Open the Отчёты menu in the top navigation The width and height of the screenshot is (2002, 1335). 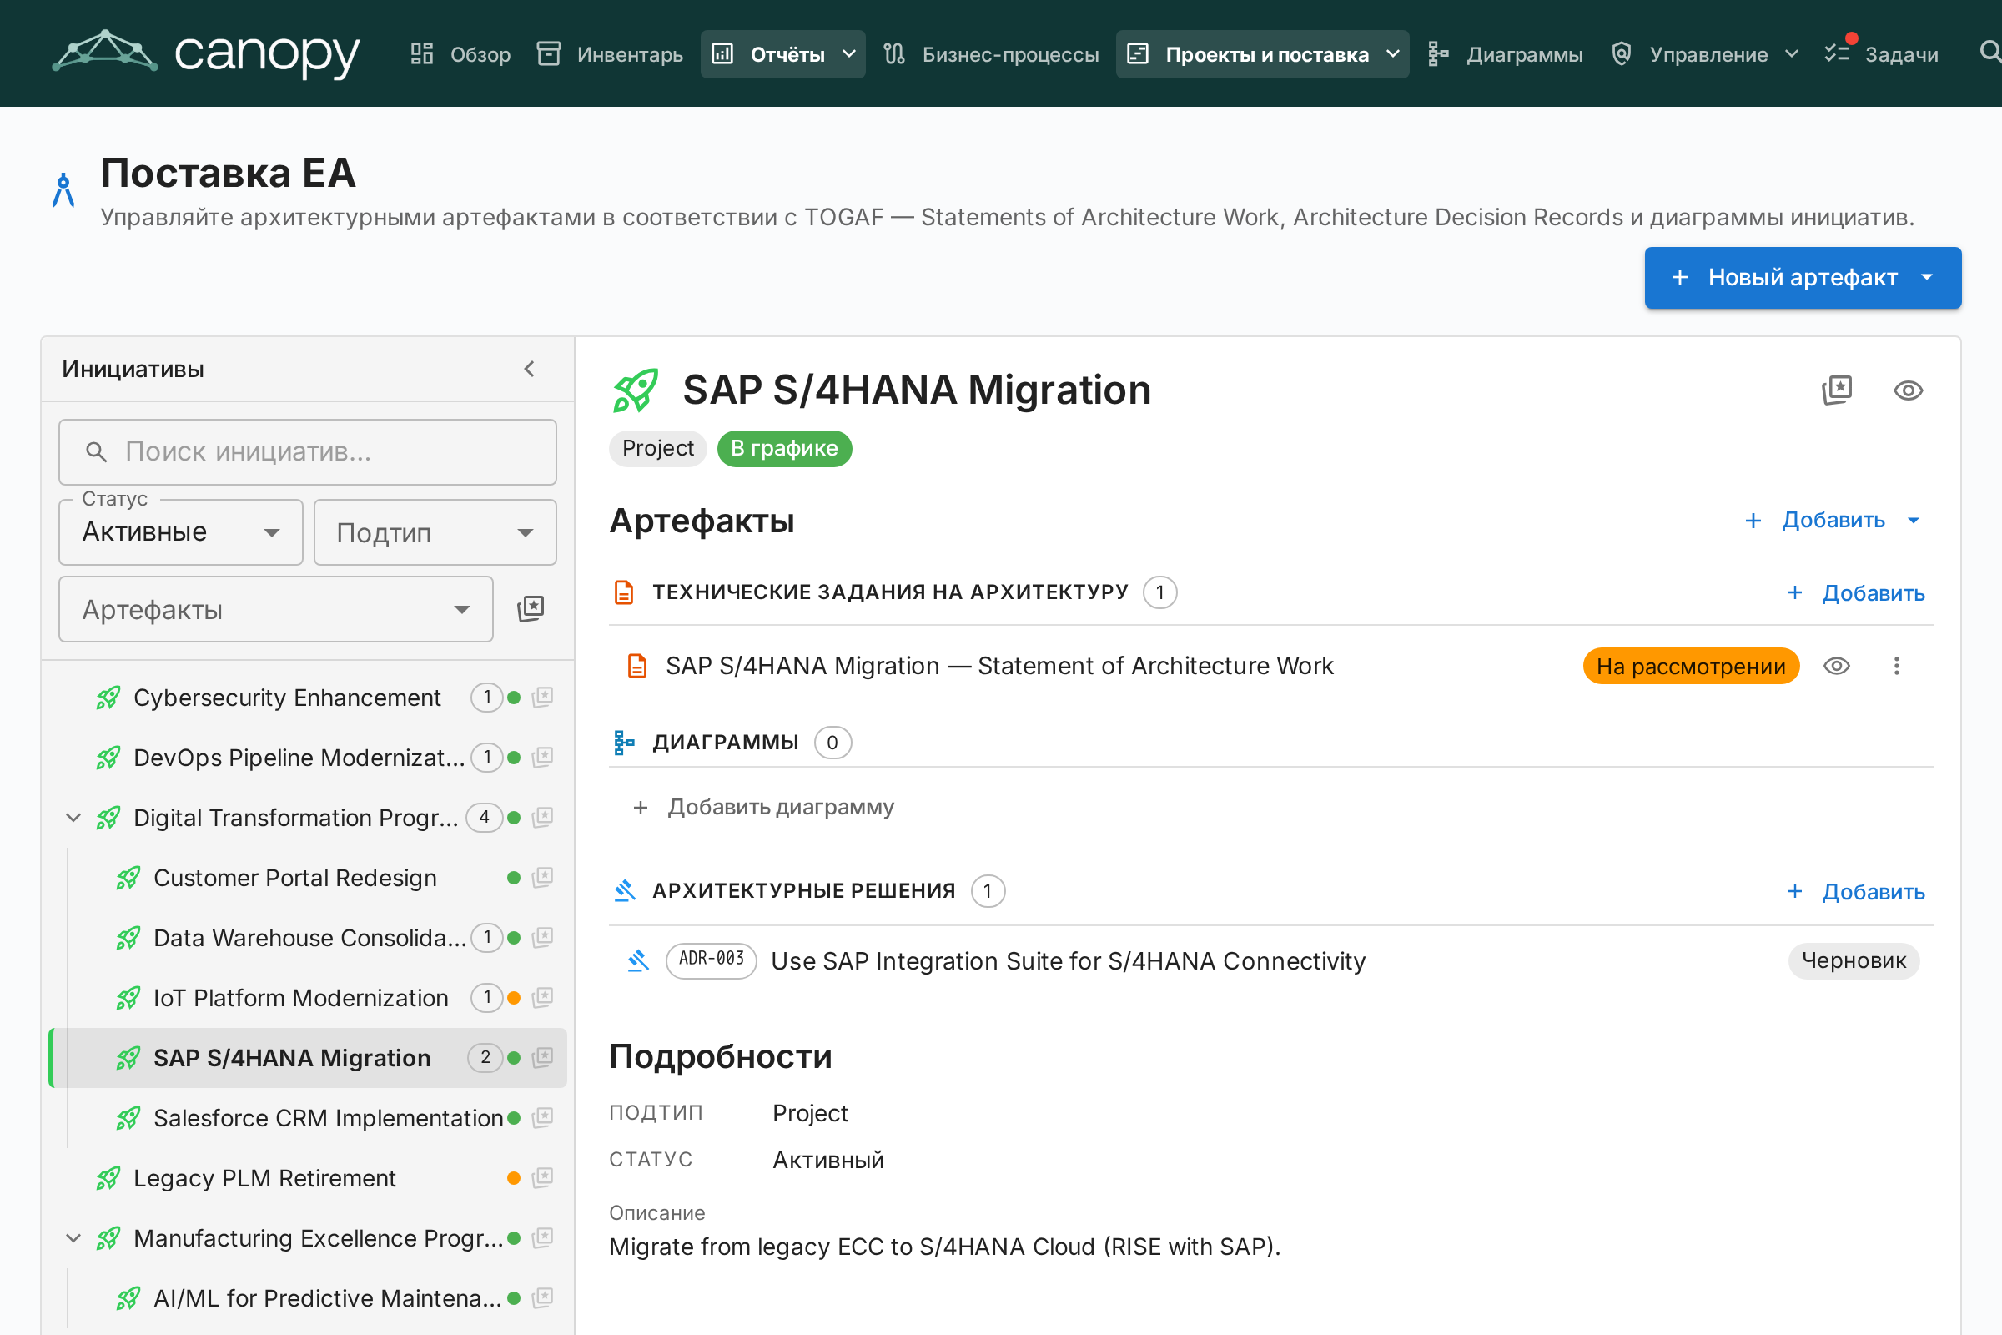[x=782, y=53]
